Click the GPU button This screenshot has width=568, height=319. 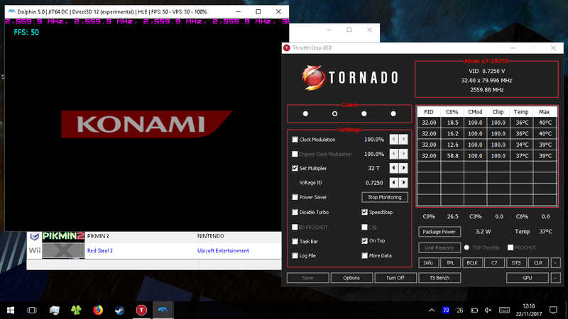tap(528, 278)
